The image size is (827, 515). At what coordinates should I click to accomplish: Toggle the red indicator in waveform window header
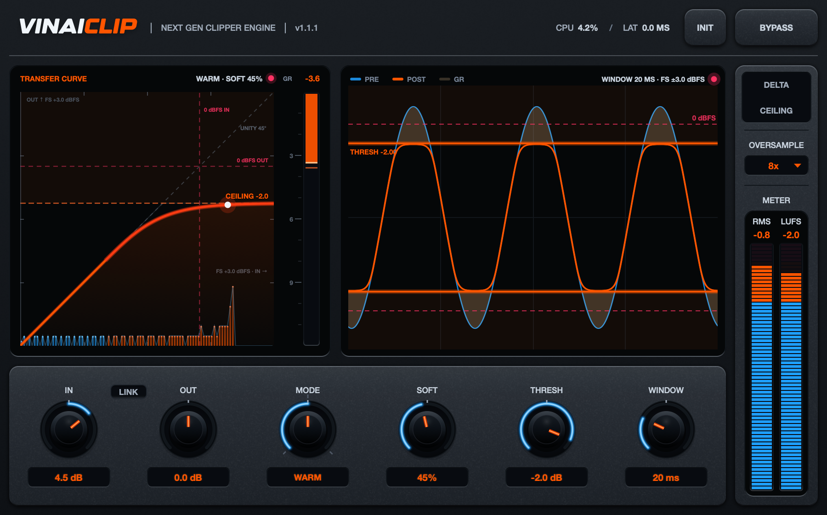tap(714, 79)
